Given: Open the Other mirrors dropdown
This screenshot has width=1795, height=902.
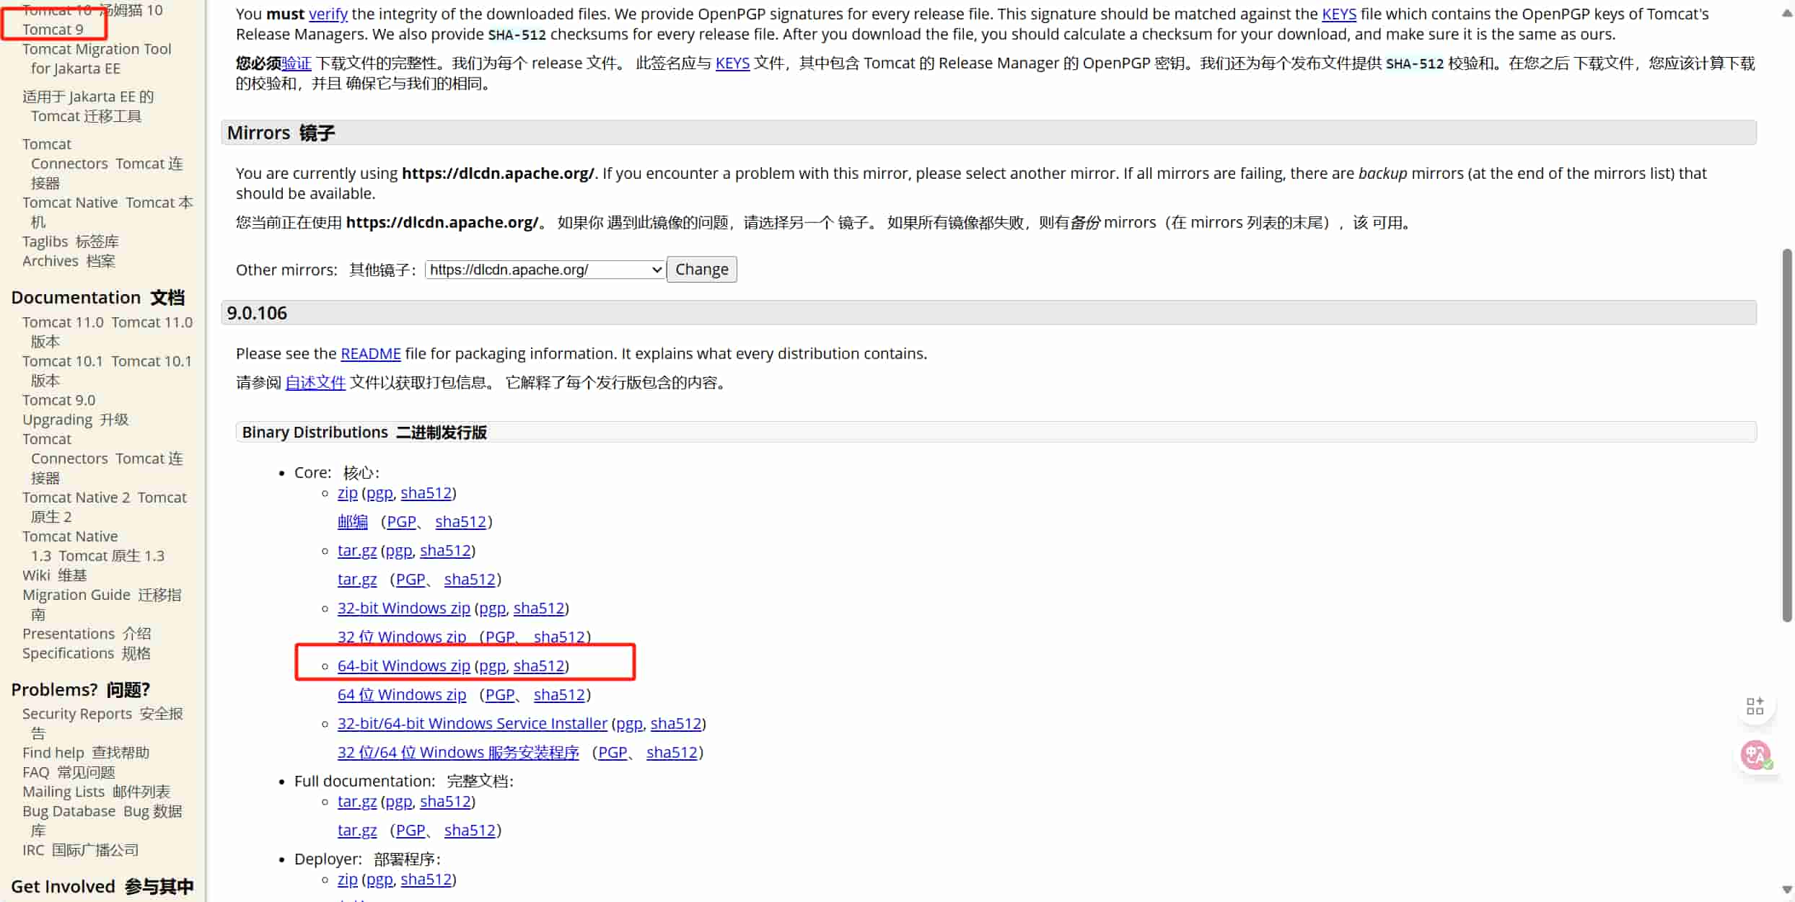Looking at the screenshot, I should (x=545, y=270).
